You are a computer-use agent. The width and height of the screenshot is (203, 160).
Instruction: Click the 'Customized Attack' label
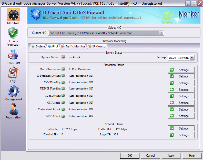click(x=49, y=109)
